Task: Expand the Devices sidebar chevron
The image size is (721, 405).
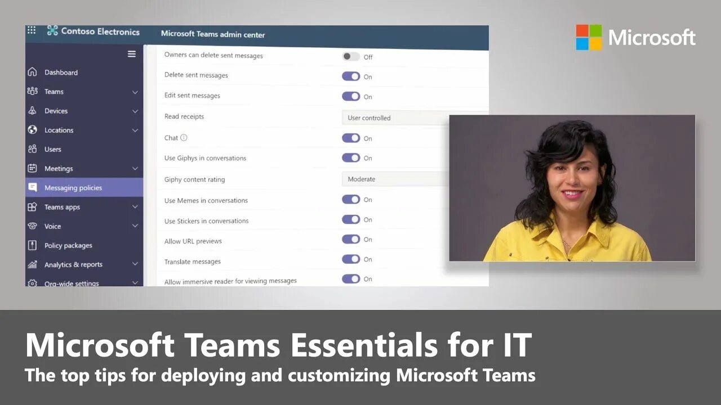Action: pos(135,111)
